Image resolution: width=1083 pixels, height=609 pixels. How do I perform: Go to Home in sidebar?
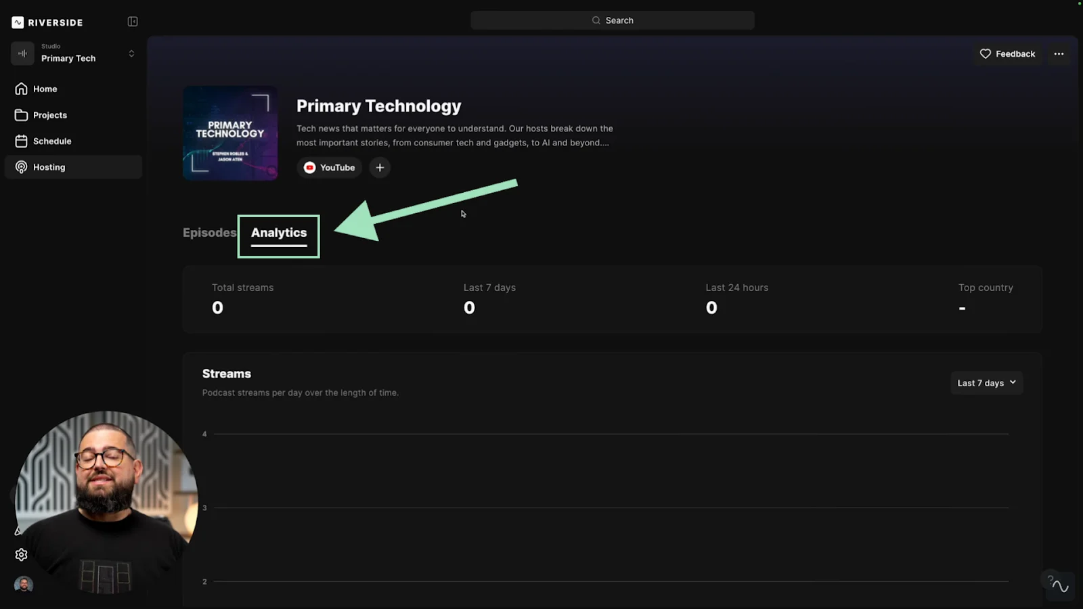pos(73,89)
